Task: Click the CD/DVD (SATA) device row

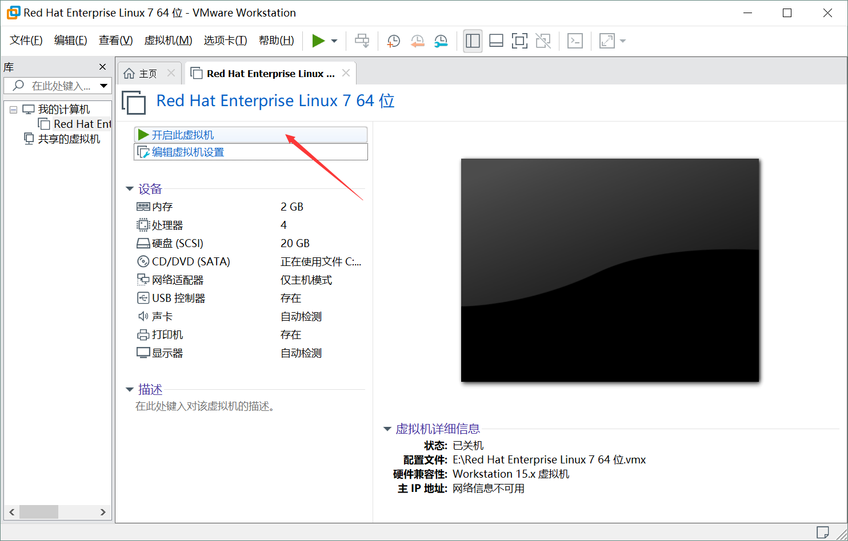Action: pos(250,261)
